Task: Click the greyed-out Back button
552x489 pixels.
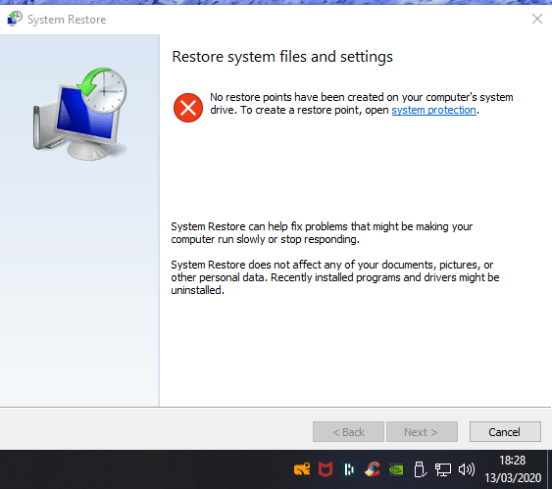Action: click(x=348, y=431)
